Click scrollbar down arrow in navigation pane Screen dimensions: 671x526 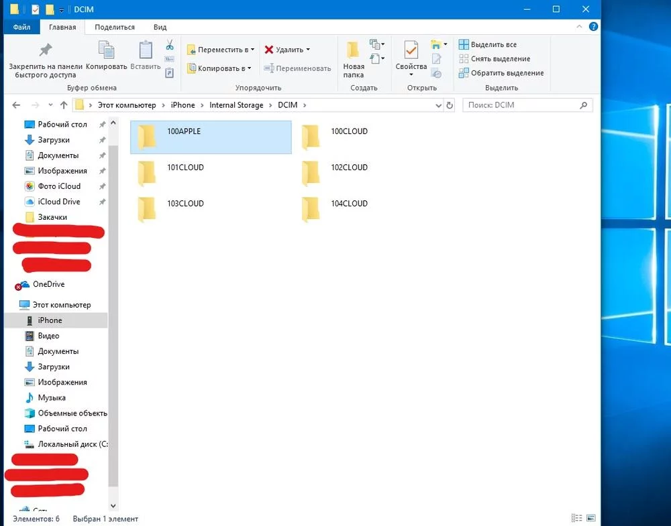(113, 506)
